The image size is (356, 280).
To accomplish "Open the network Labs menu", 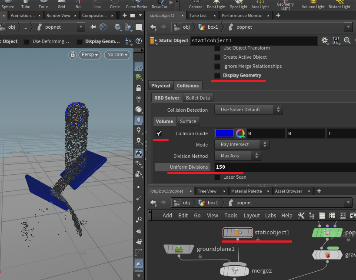I will (271, 216).
